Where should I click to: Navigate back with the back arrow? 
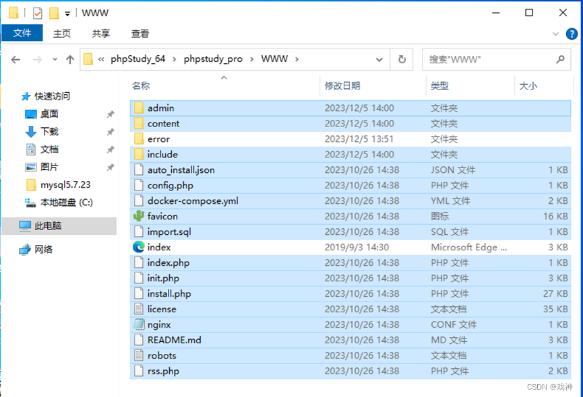point(16,59)
